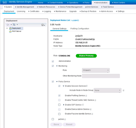Open Include Node in Node Group dropdown
The height and width of the screenshot is (128, 136).
[107, 90]
